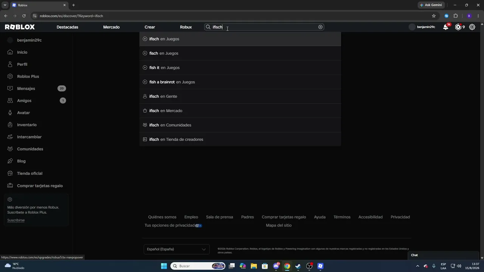The height and width of the screenshot is (272, 484).
Task: Click the gift card icon in sidebar
Action: coord(10,185)
